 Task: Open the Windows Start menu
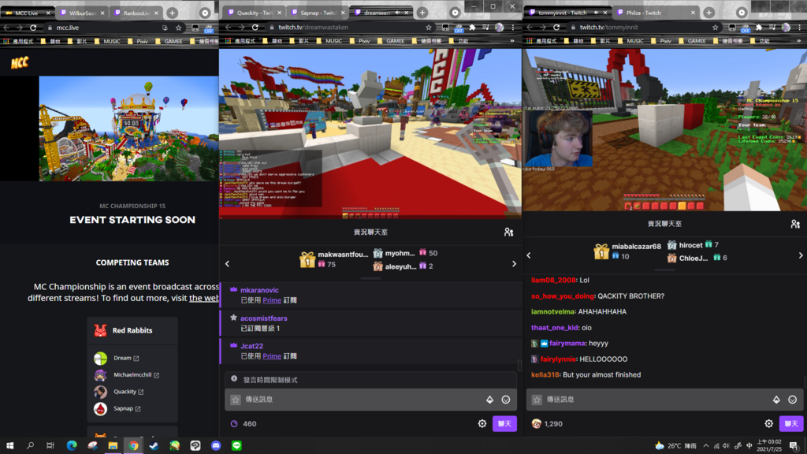tap(9, 446)
